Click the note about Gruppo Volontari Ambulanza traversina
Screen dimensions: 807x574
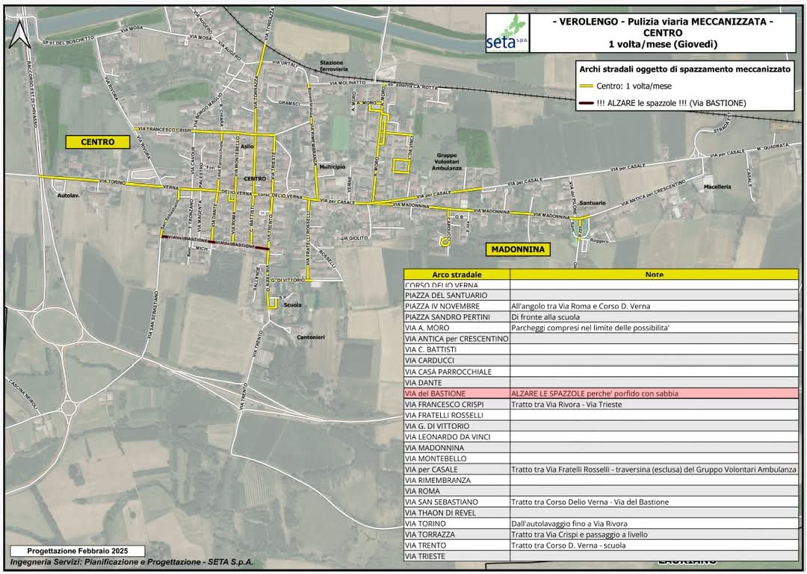pos(654,470)
